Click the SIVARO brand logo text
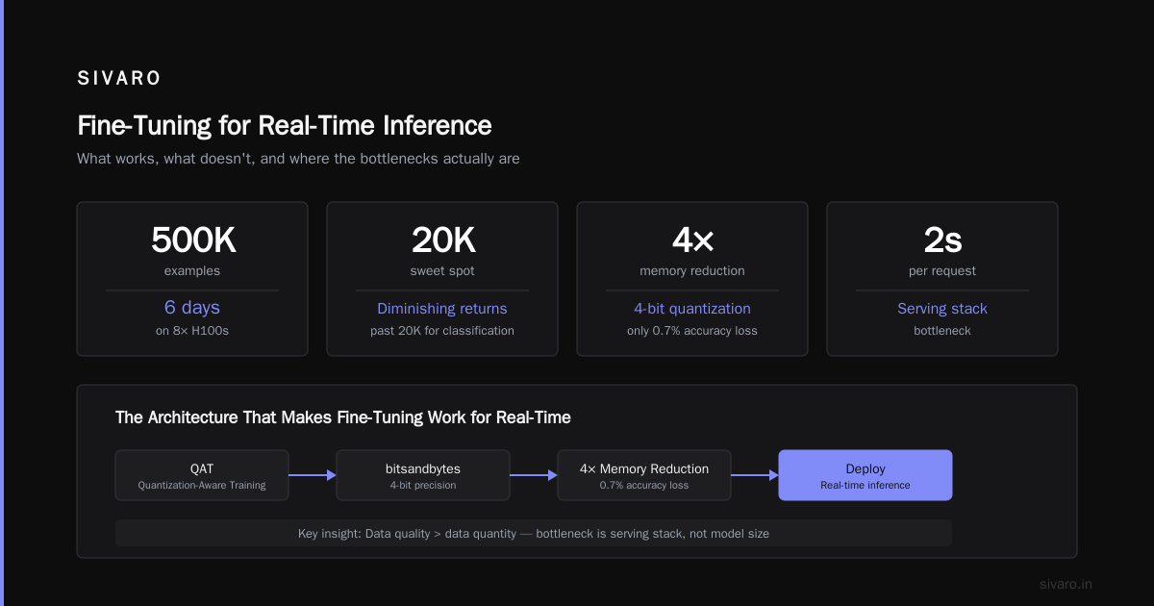1154x606 pixels. (119, 79)
